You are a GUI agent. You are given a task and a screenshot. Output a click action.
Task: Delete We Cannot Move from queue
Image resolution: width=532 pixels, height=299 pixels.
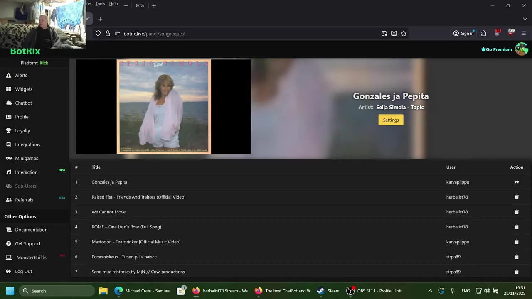[x=517, y=212]
